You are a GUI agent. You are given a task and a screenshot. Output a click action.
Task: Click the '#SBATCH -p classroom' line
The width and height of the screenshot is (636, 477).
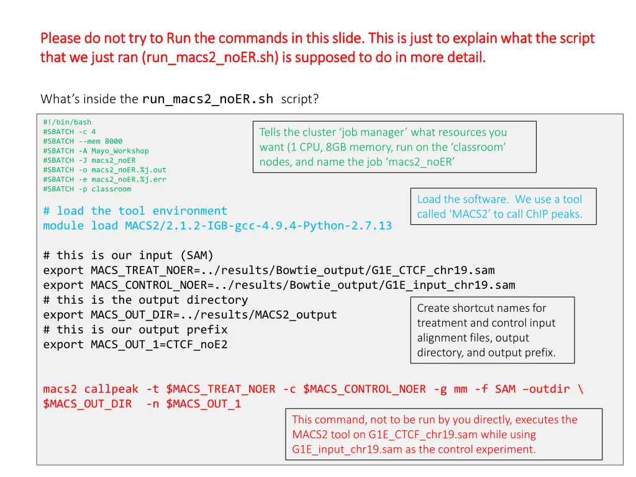point(87,189)
